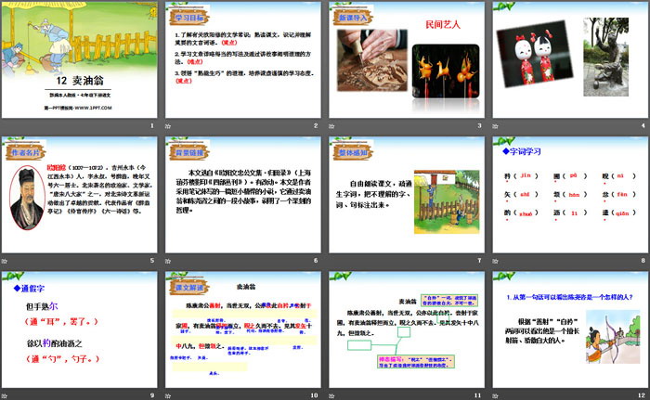
Task: Click slide number 5 label
Action: tap(152, 260)
